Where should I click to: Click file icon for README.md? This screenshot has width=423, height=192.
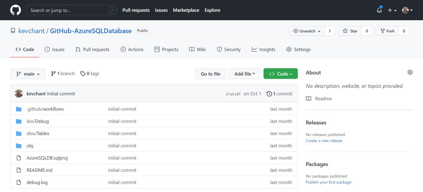19,170
